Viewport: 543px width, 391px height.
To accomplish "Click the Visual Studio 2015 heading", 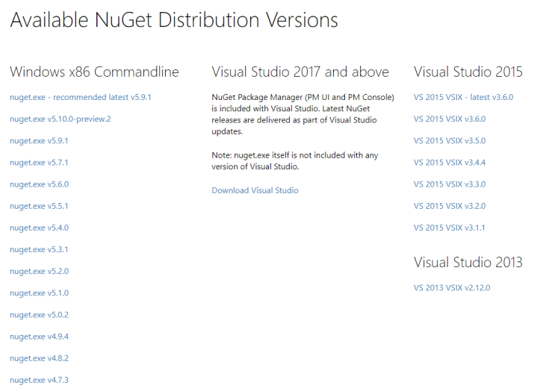I will coord(468,72).
